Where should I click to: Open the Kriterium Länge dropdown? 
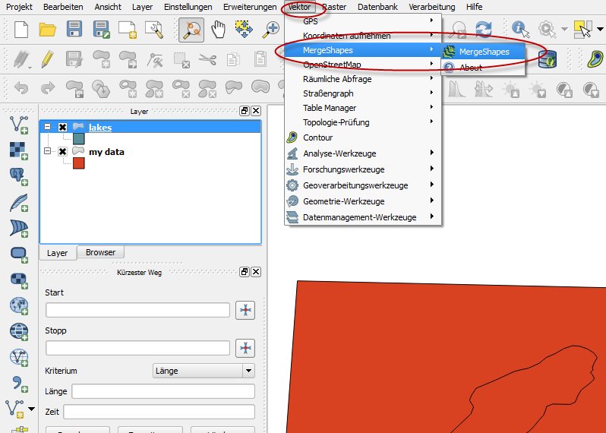pyautogui.click(x=248, y=371)
